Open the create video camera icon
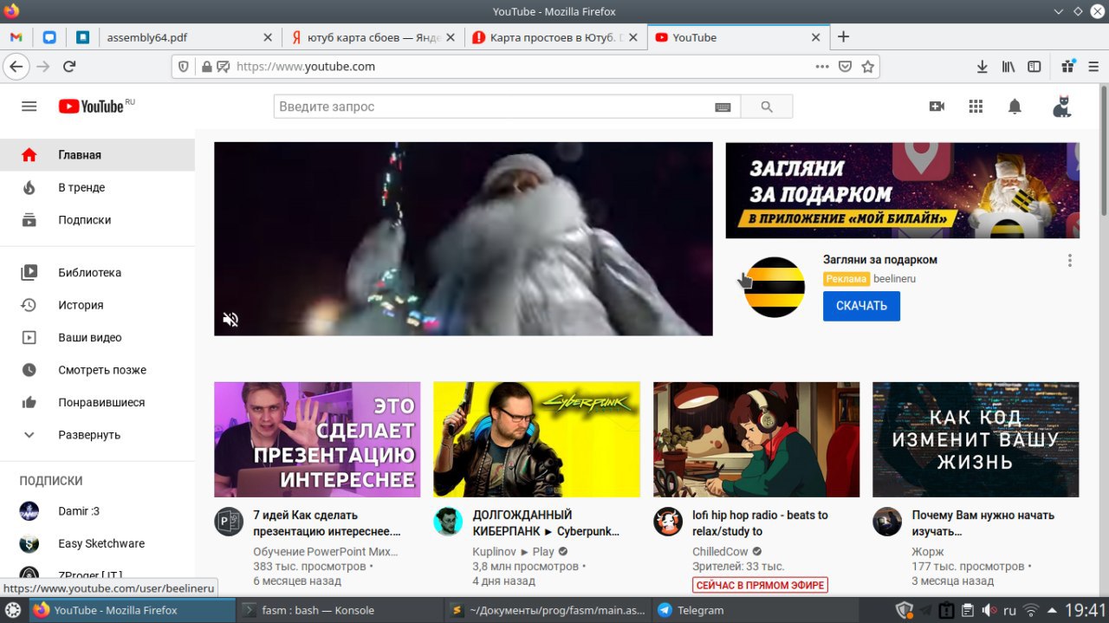This screenshot has height=623, width=1109. [x=937, y=107]
